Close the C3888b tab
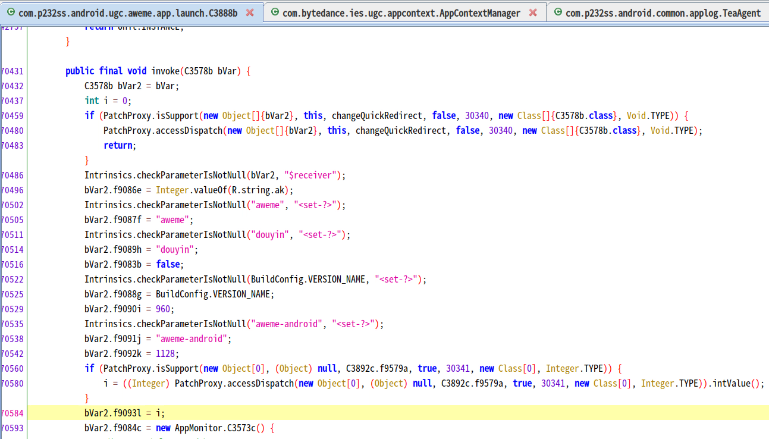 [x=250, y=12]
